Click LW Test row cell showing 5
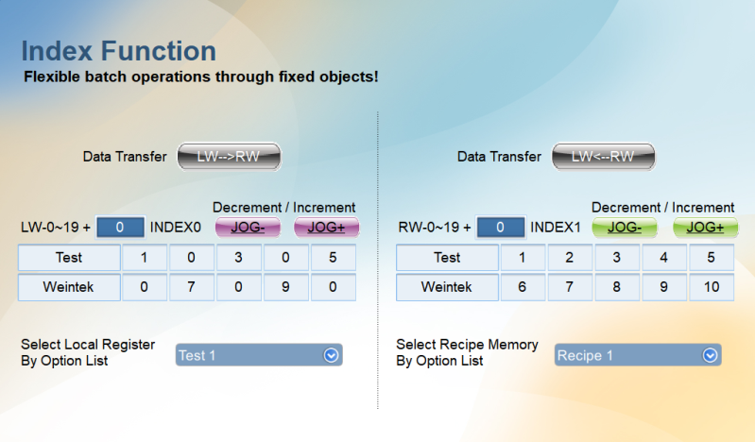This screenshot has width=755, height=442. (333, 258)
